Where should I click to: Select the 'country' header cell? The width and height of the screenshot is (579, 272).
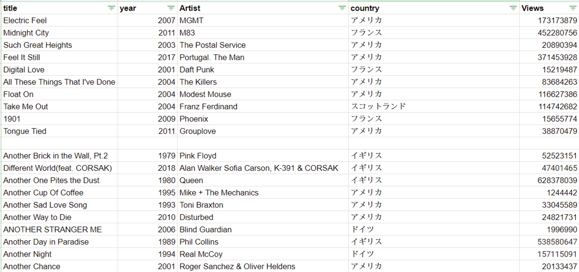pyautogui.click(x=434, y=8)
